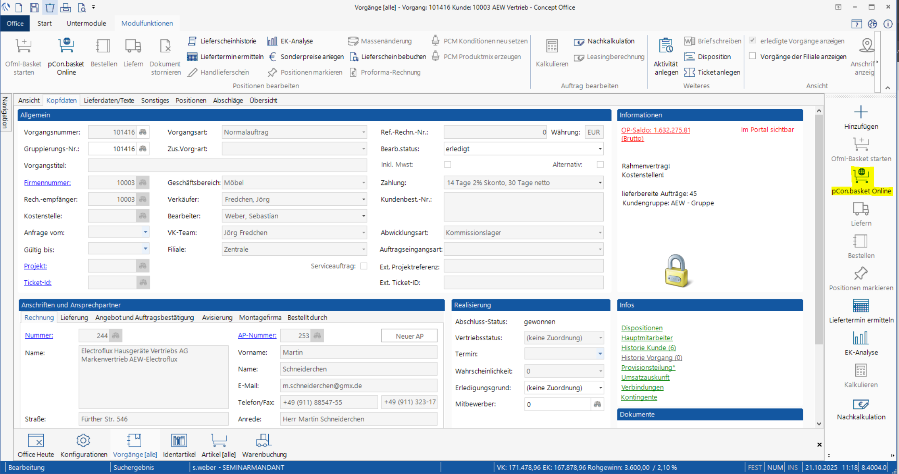This screenshot has width=899, height=474.
Task: Open Liefertermin ermitteln in the sidebar
Action: click(861, 306)
